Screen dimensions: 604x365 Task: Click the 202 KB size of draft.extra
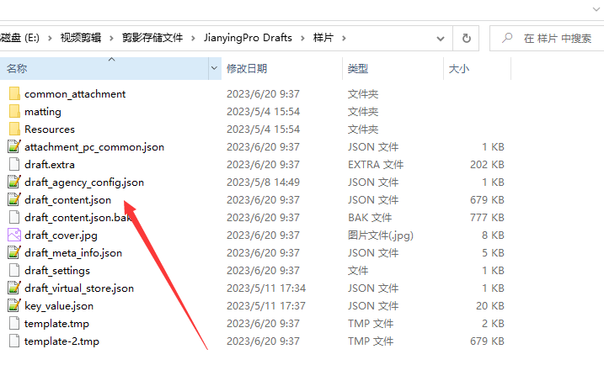[487, 165]
